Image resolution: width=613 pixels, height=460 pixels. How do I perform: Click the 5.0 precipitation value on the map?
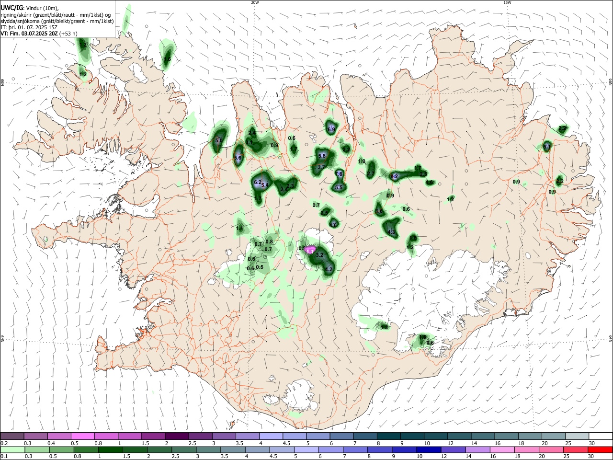(219, 141)
